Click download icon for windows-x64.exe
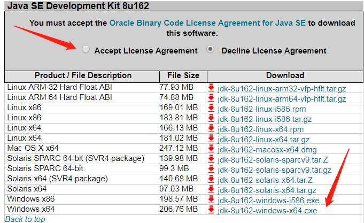The image size is (364, 223). pyautogui.click(x=211, y=210)
